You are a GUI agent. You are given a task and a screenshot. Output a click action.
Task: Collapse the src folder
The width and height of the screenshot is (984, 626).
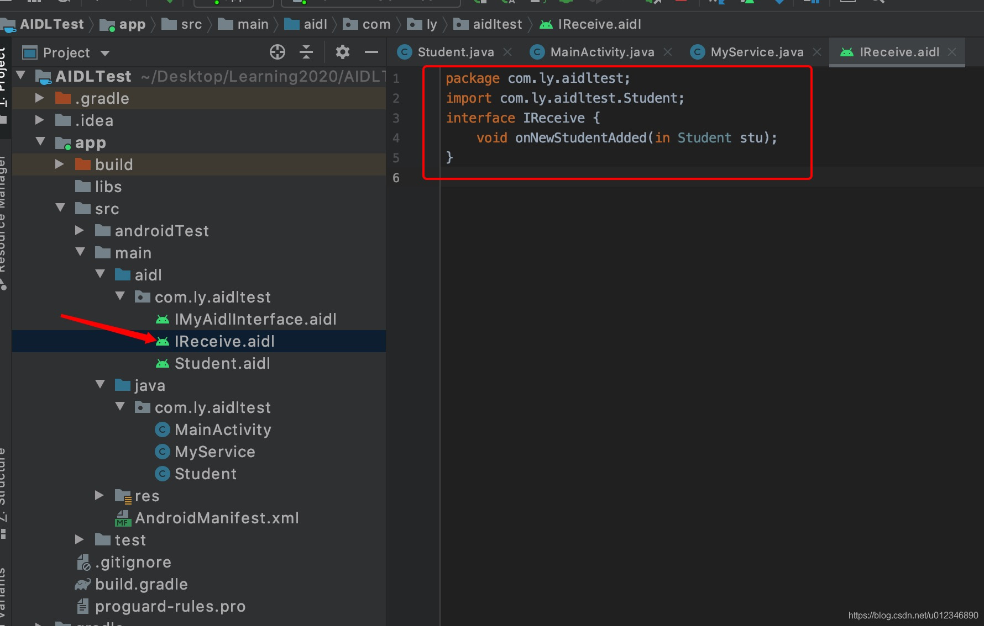(x=60, y=208)
